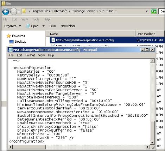Expand the arrow after Exchange Server breadcrumb
The height and width of the screenshot is (151, 165).
(97, 11)
